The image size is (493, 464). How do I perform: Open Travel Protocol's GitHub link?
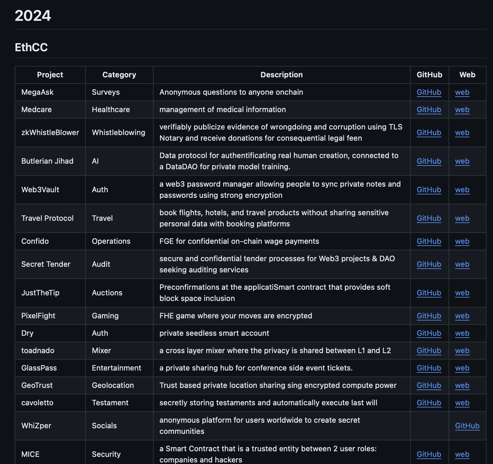tap(429, 218)
